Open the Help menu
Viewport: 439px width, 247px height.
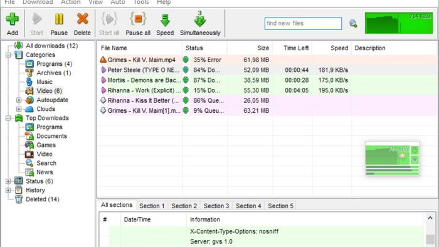pos(164,2)
